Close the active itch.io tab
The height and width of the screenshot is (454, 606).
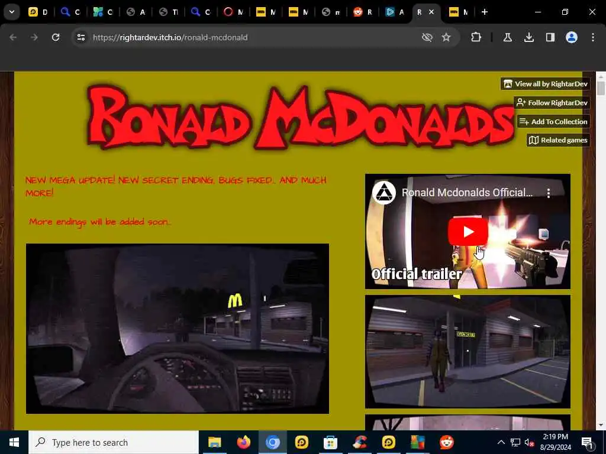point(431,12)
